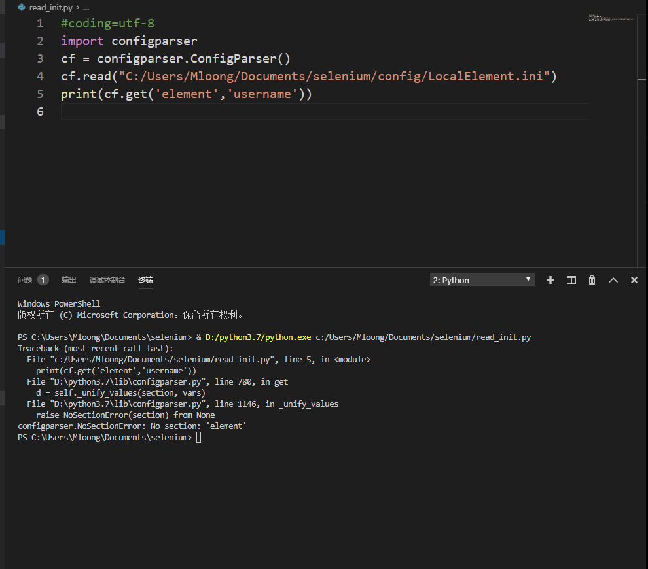Click the LocalElement.ini path string
648x569 pixels.
point(334,77)
